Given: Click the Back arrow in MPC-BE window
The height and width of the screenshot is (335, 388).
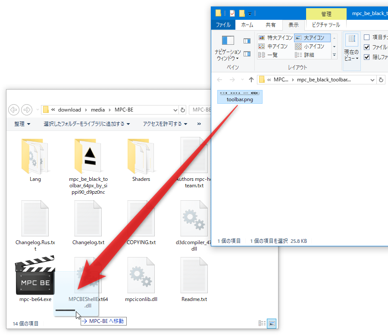Looking at the screenshot, I should tap(14, 110).
